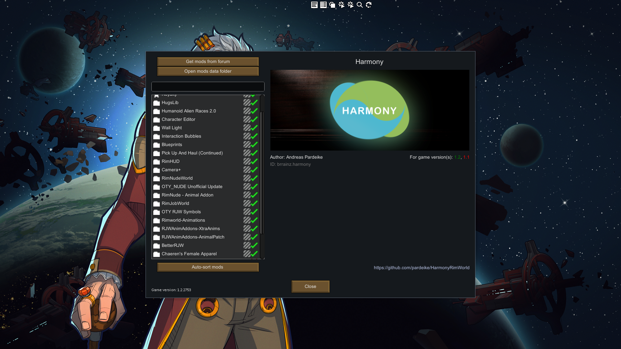This screenshot has height=349, width=621.
Task: Click the ID: brrainz.harmony text
Action: (x=290, y=164)
